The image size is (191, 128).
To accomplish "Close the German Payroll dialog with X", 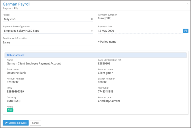I will 187,4.
